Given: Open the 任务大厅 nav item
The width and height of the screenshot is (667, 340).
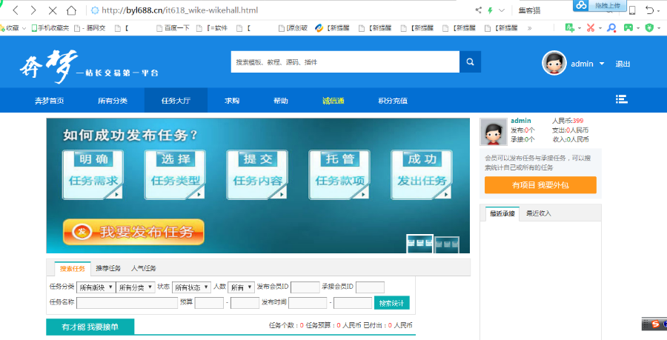Looking at the screenshot, I should pyautogui.click(x=176, y=101).
